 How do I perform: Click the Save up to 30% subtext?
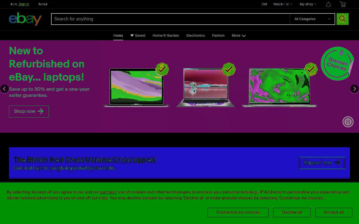49,92
